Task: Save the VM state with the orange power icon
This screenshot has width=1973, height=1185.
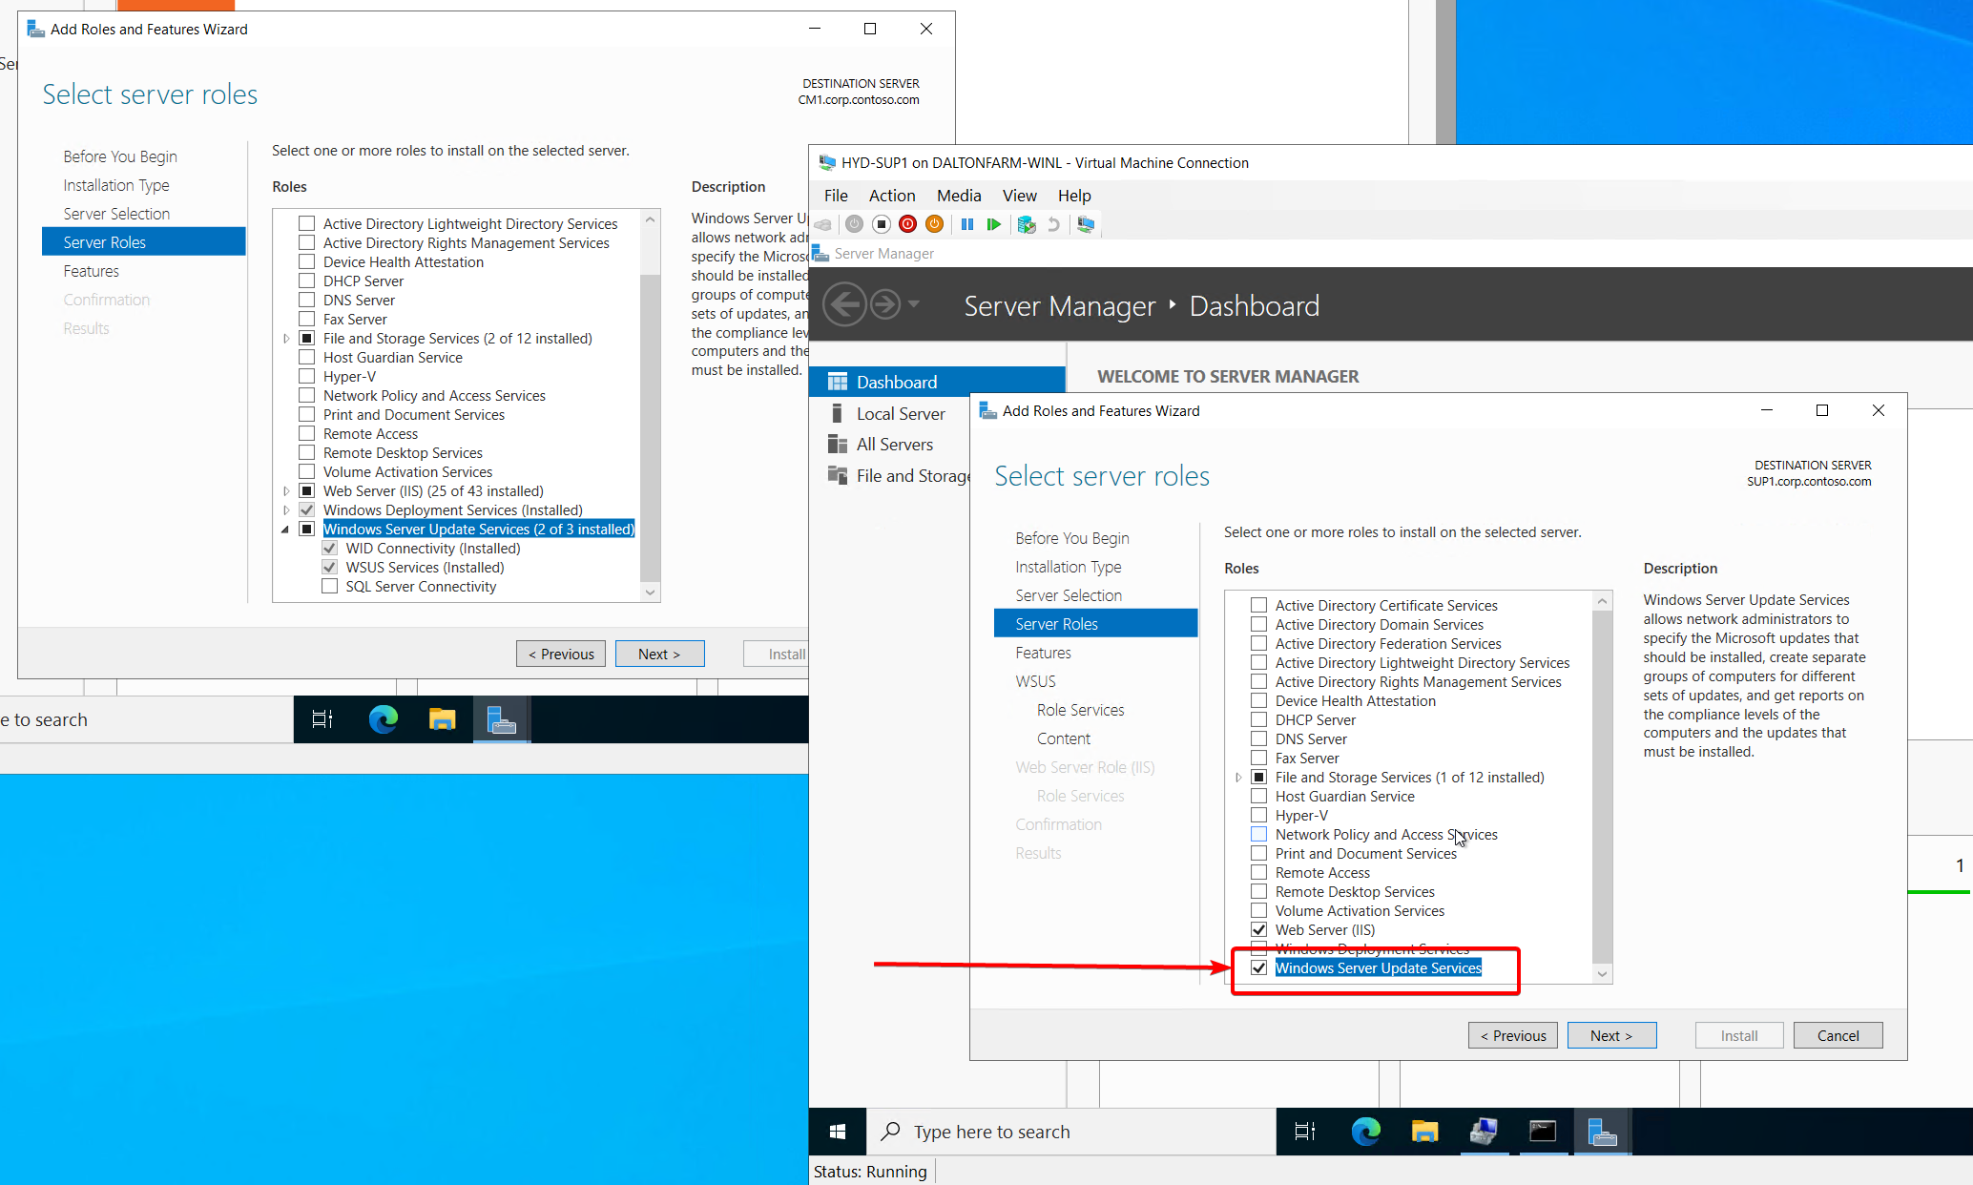Action: point(935,224)
